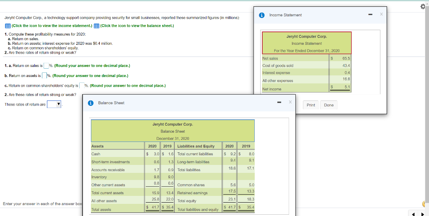Click the Income Statement info icon
This screenshot has height=216, width=429.
click(x=261, y=15)
